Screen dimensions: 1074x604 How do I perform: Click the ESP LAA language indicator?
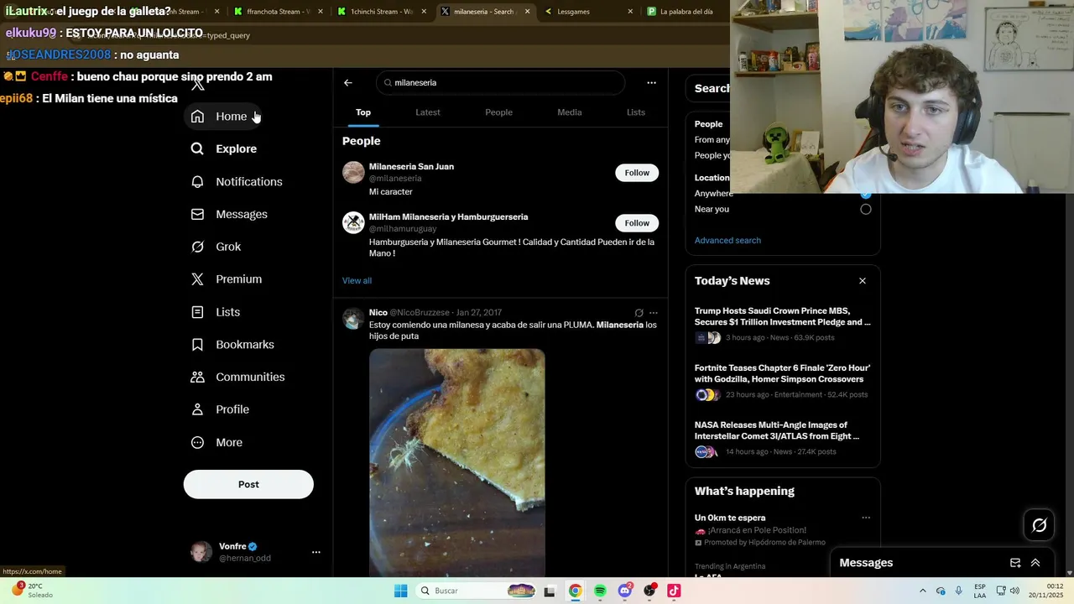tap(980, 591)
